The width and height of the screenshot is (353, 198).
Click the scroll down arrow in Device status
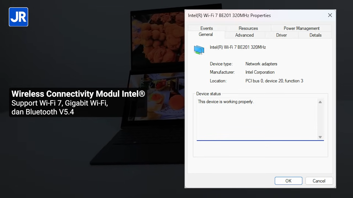[x=320, y=137]
